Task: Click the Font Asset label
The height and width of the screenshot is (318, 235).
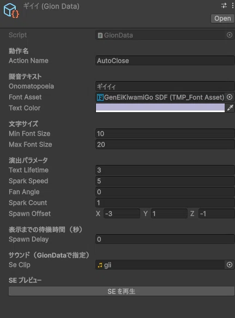Action: tap(25, 97)
